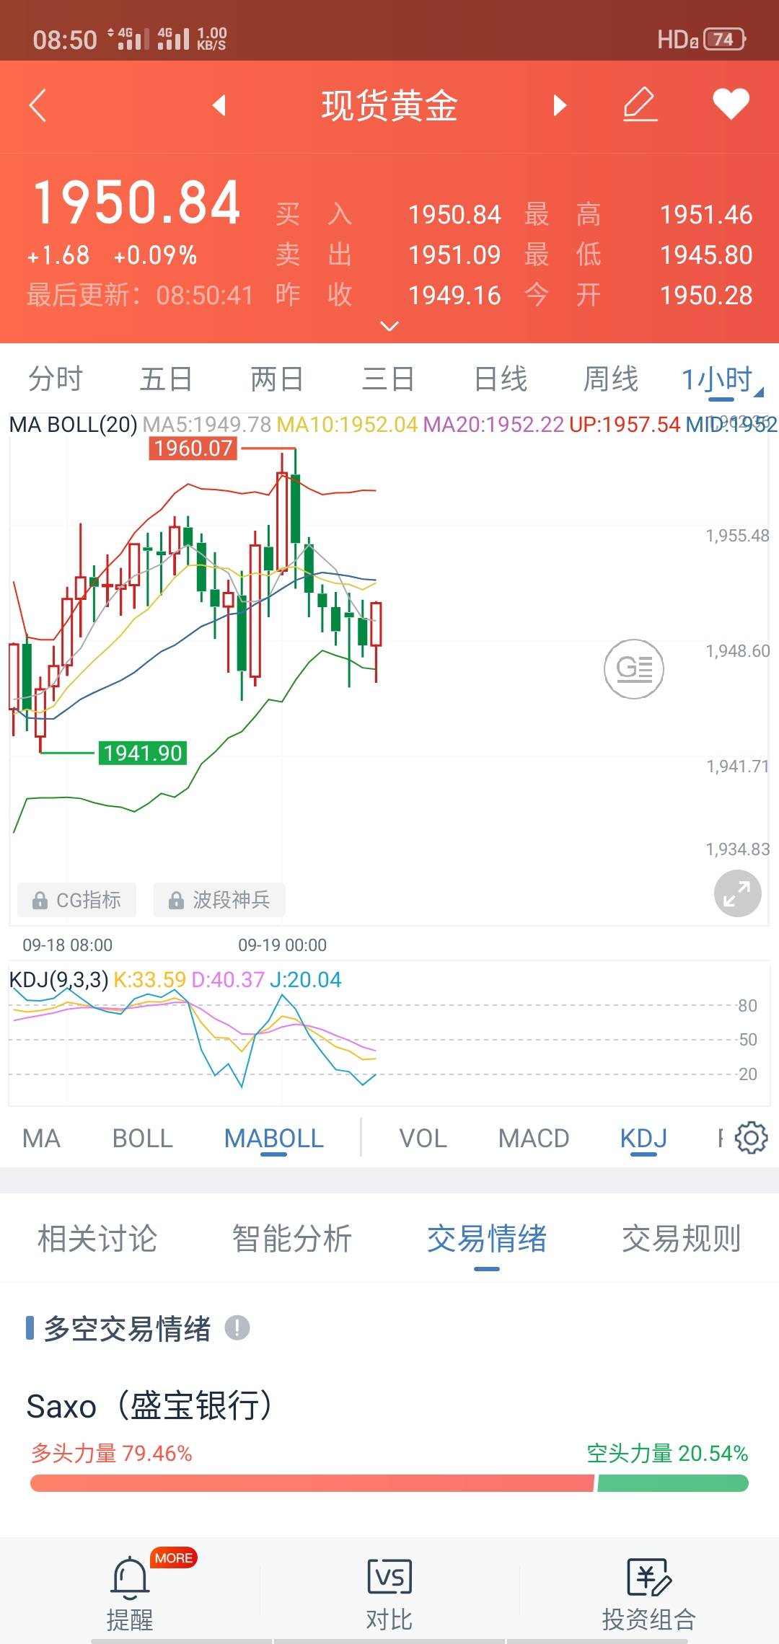Open the 相关讨论 tab
779x1644 pixels.
97,1239
